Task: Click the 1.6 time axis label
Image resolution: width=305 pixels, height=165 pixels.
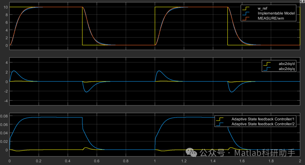Action: click(242, 161)
